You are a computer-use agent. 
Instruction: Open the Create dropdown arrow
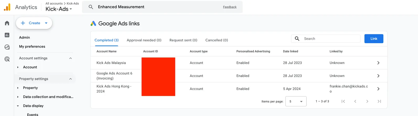[46, 23]
